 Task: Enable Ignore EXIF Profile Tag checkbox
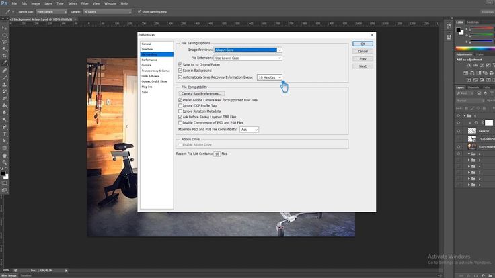180,105
